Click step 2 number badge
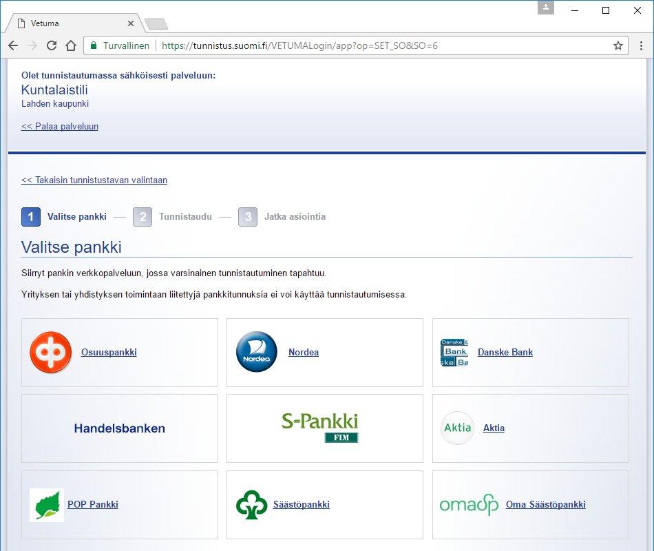Screen dimensions: 654x551 pyautogui.click(x=143, y=217)
